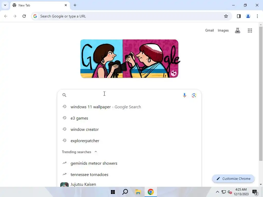Image resolution: width=263 pixels, height=197 pixels.
Task: Share the Google Doodle
Action: tap(174, 73)
